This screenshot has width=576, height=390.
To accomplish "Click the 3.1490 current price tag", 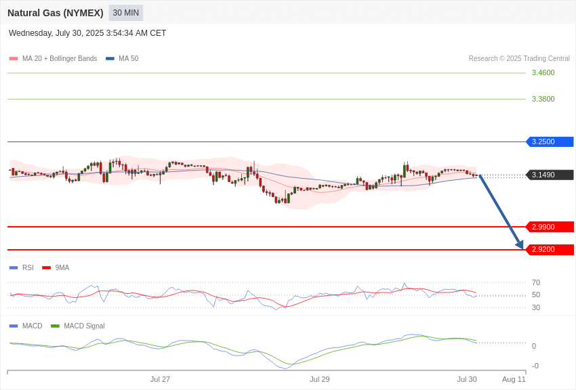I will tap(550, 175).
